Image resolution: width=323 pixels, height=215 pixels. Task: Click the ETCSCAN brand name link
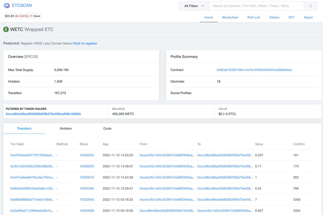point(22,5)
